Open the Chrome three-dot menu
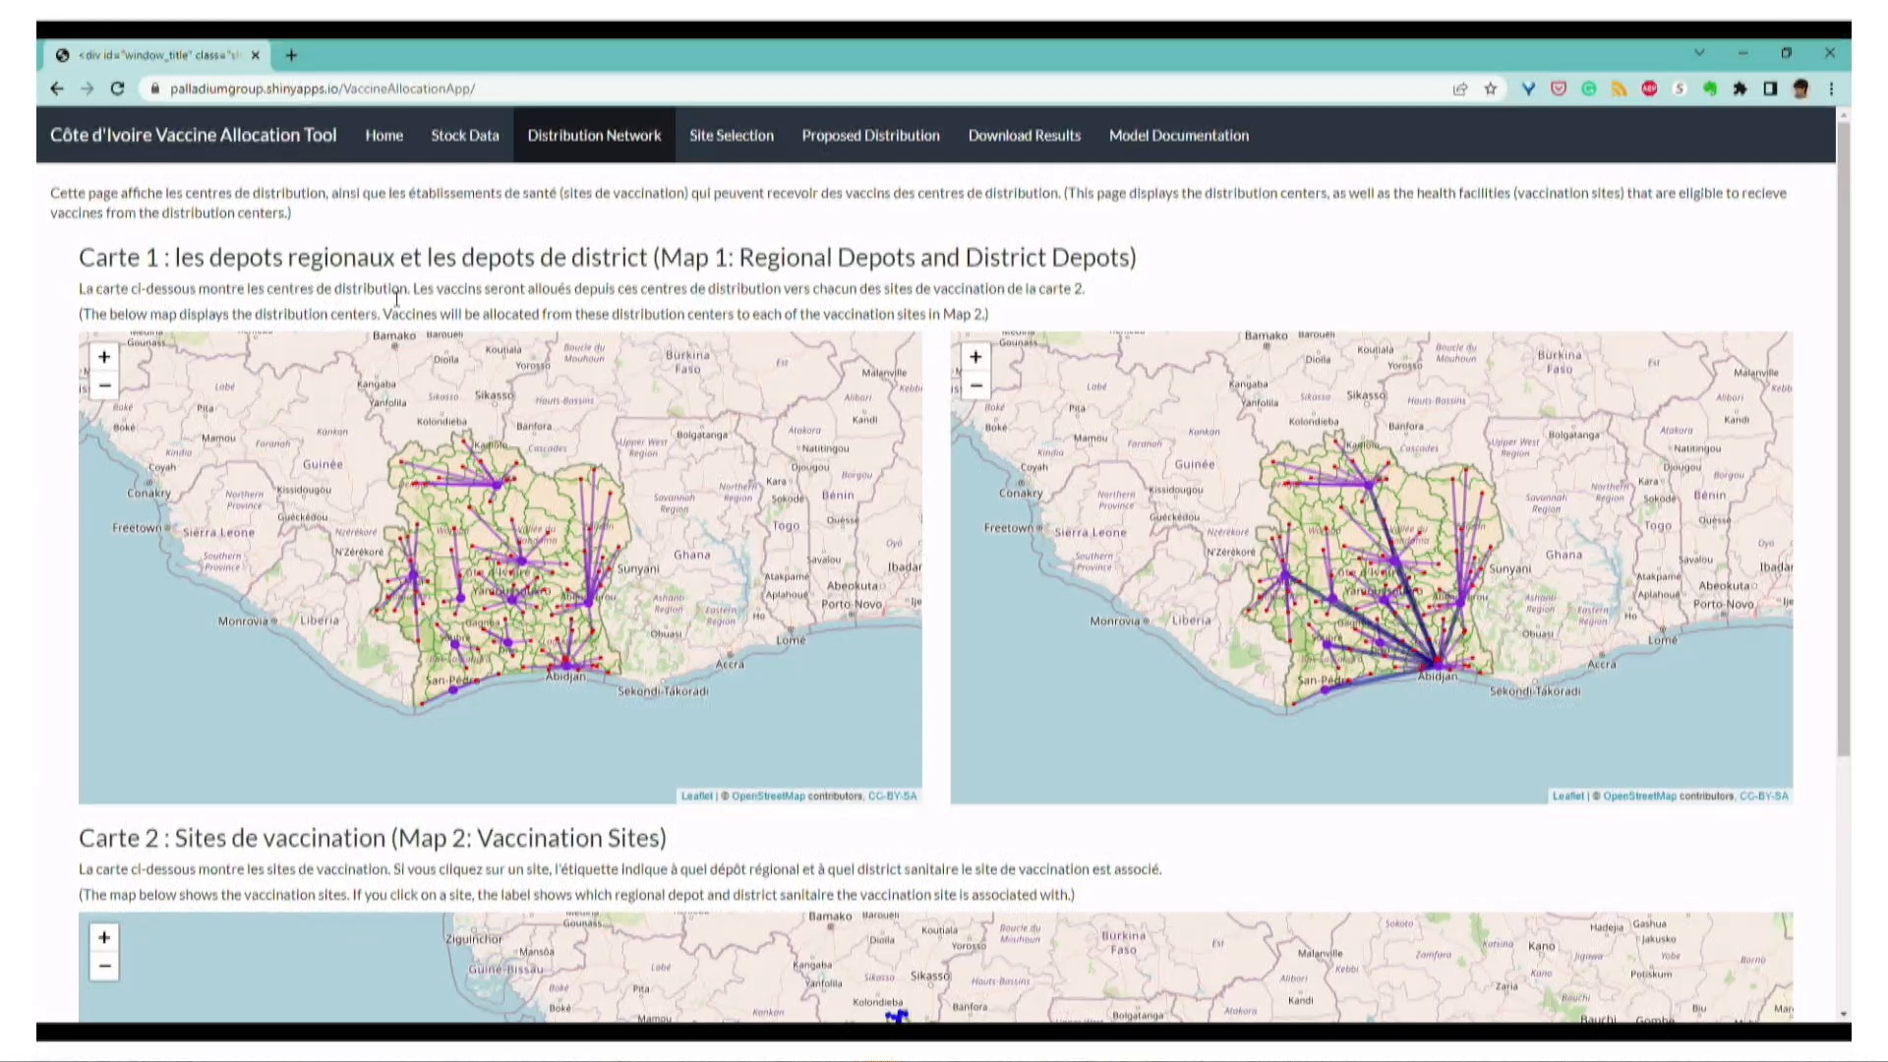Image resolution: width=1888 pixels, height=1062 pixels. click(x=1831, y=88)
